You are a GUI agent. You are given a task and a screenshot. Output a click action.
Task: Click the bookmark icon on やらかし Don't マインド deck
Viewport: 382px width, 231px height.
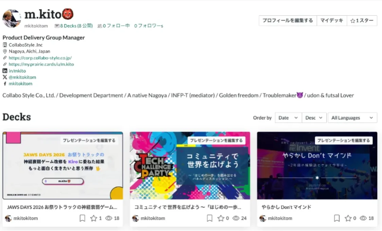[x=336, y=218]
